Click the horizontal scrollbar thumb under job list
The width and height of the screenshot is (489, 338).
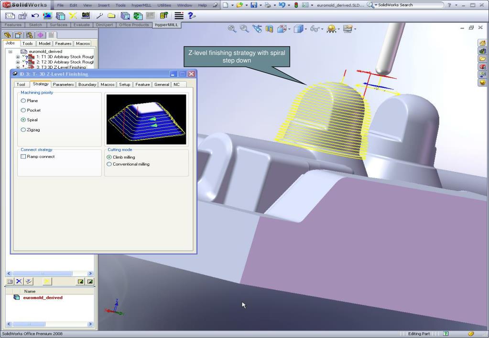coord(43,274)
